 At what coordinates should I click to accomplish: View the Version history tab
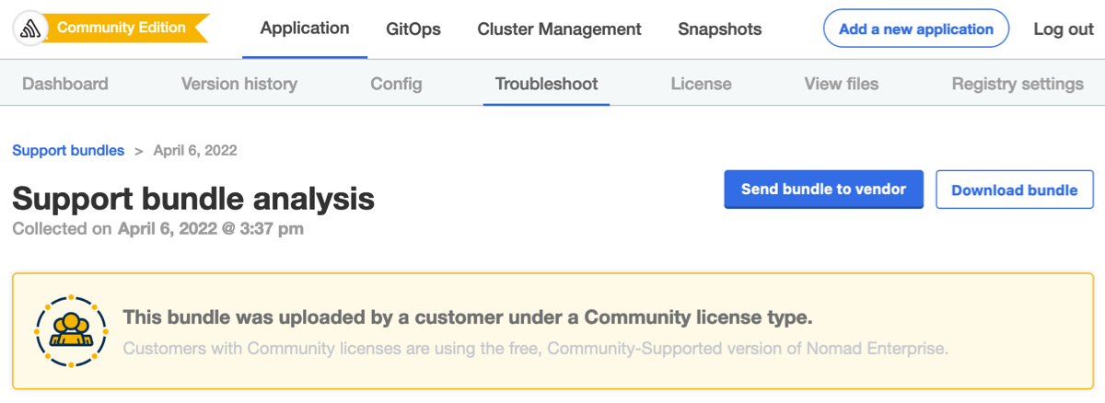[x=239, y=84]
